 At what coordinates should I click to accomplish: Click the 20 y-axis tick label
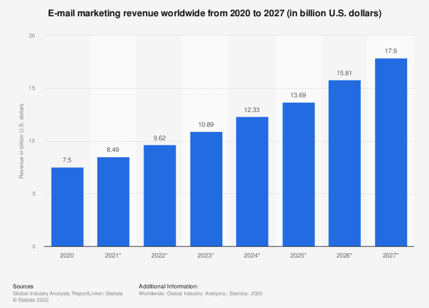point(32,36)
